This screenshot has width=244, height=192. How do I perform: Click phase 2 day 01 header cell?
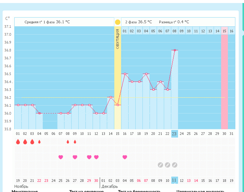tap(125, 31)
